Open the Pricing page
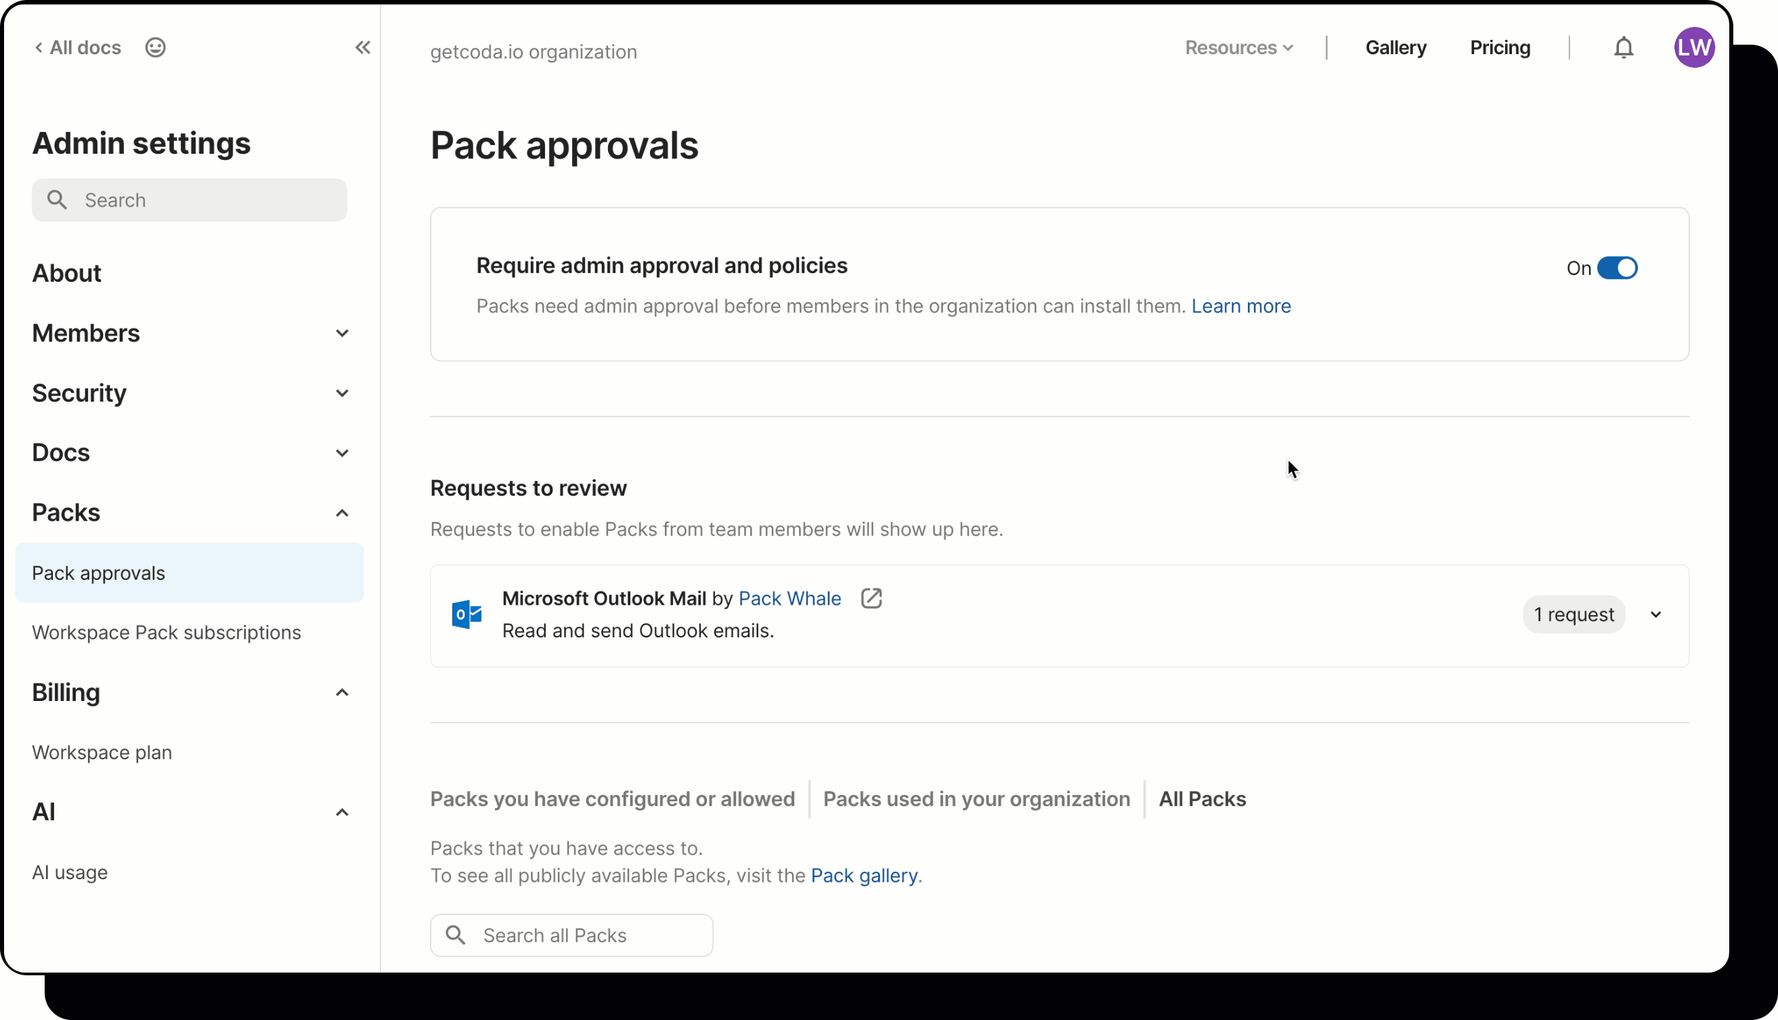The width and height of the screenshot is (1778, 1020). 1500,47
